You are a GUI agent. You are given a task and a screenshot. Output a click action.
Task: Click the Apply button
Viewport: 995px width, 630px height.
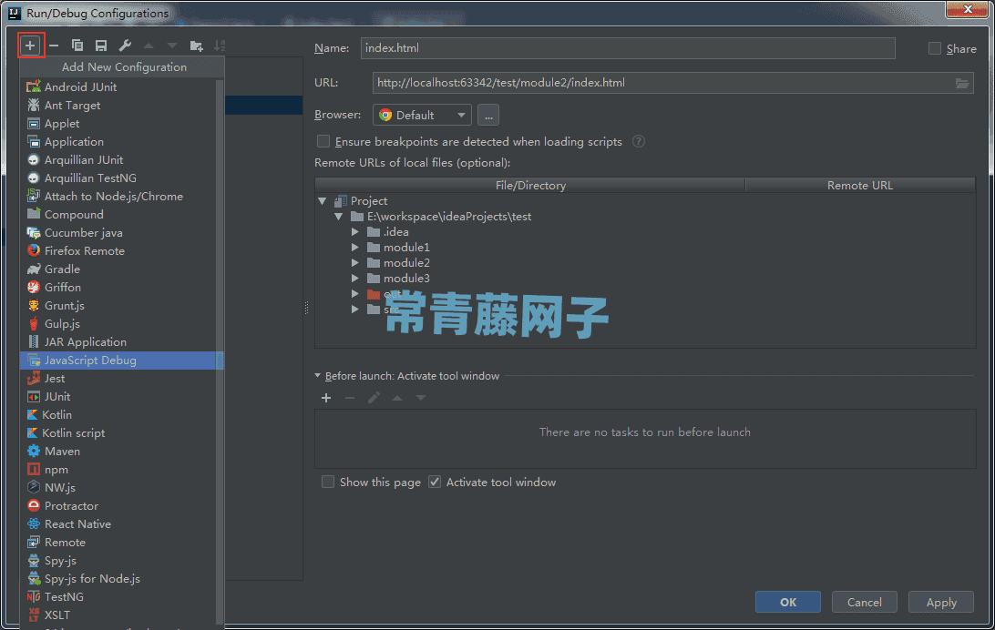tap(941, 602)
